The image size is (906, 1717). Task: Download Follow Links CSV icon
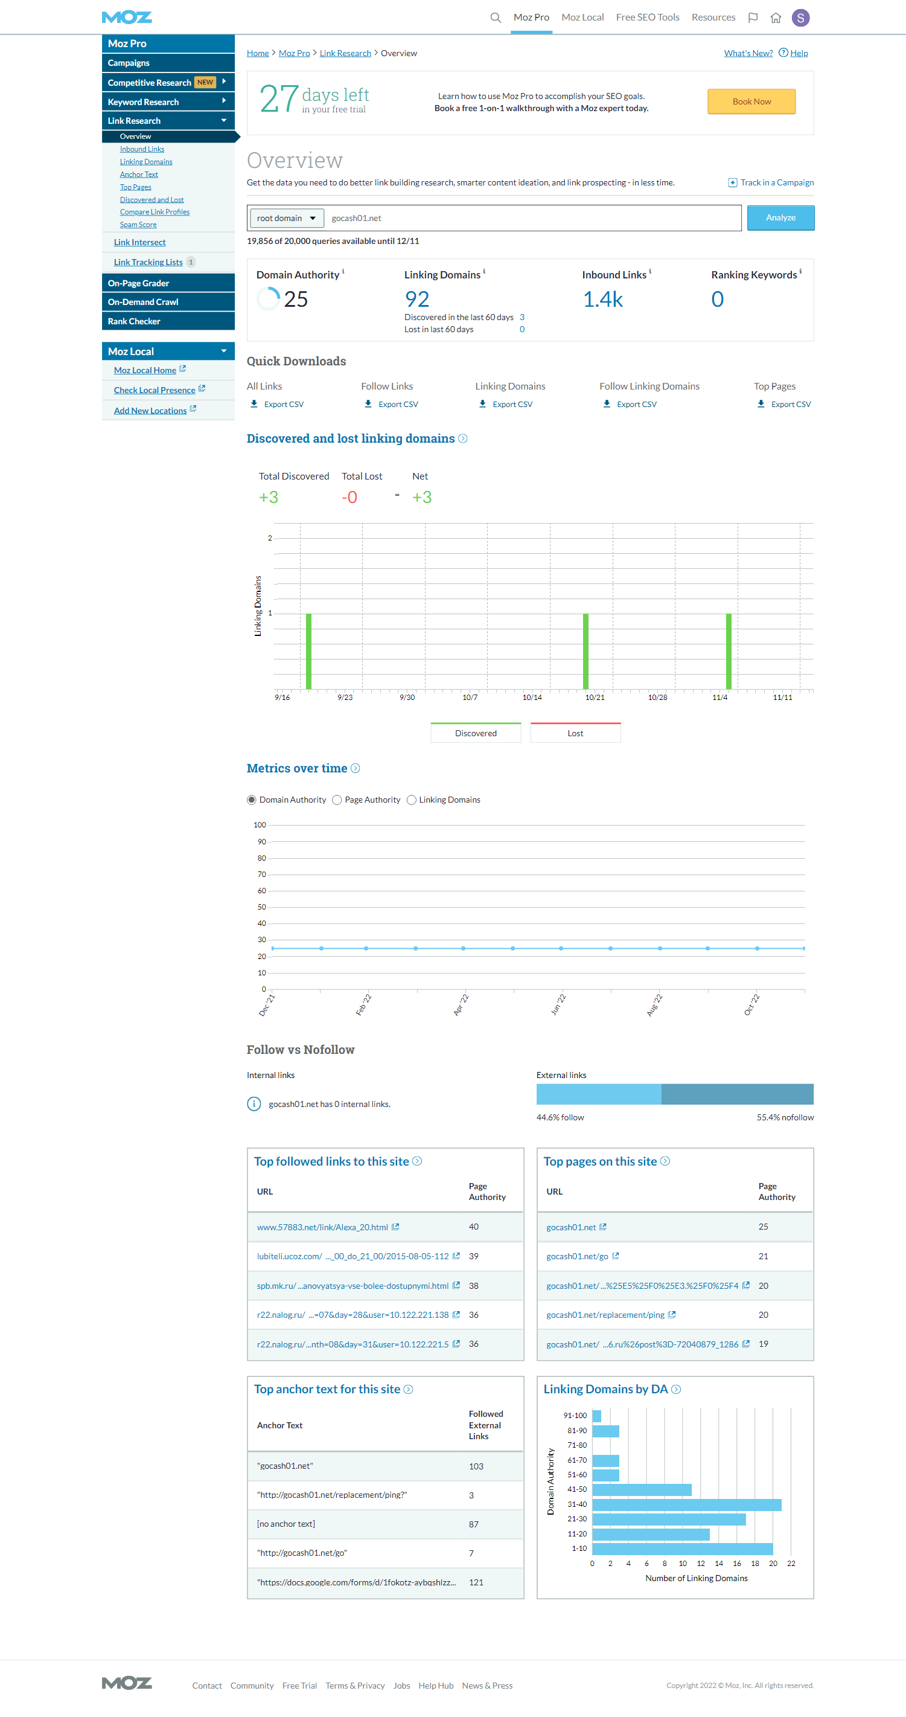pos(368,404)
